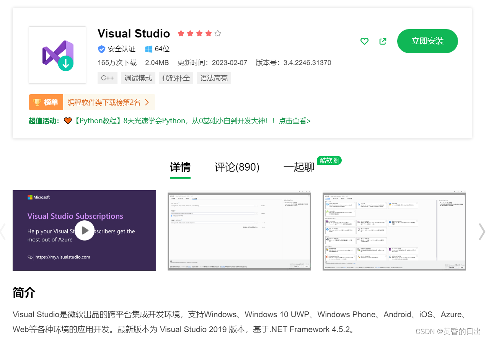Click the Windows 64位 icon
The height and width of the screenshot is (339, 486).
[x=148, y=49]
